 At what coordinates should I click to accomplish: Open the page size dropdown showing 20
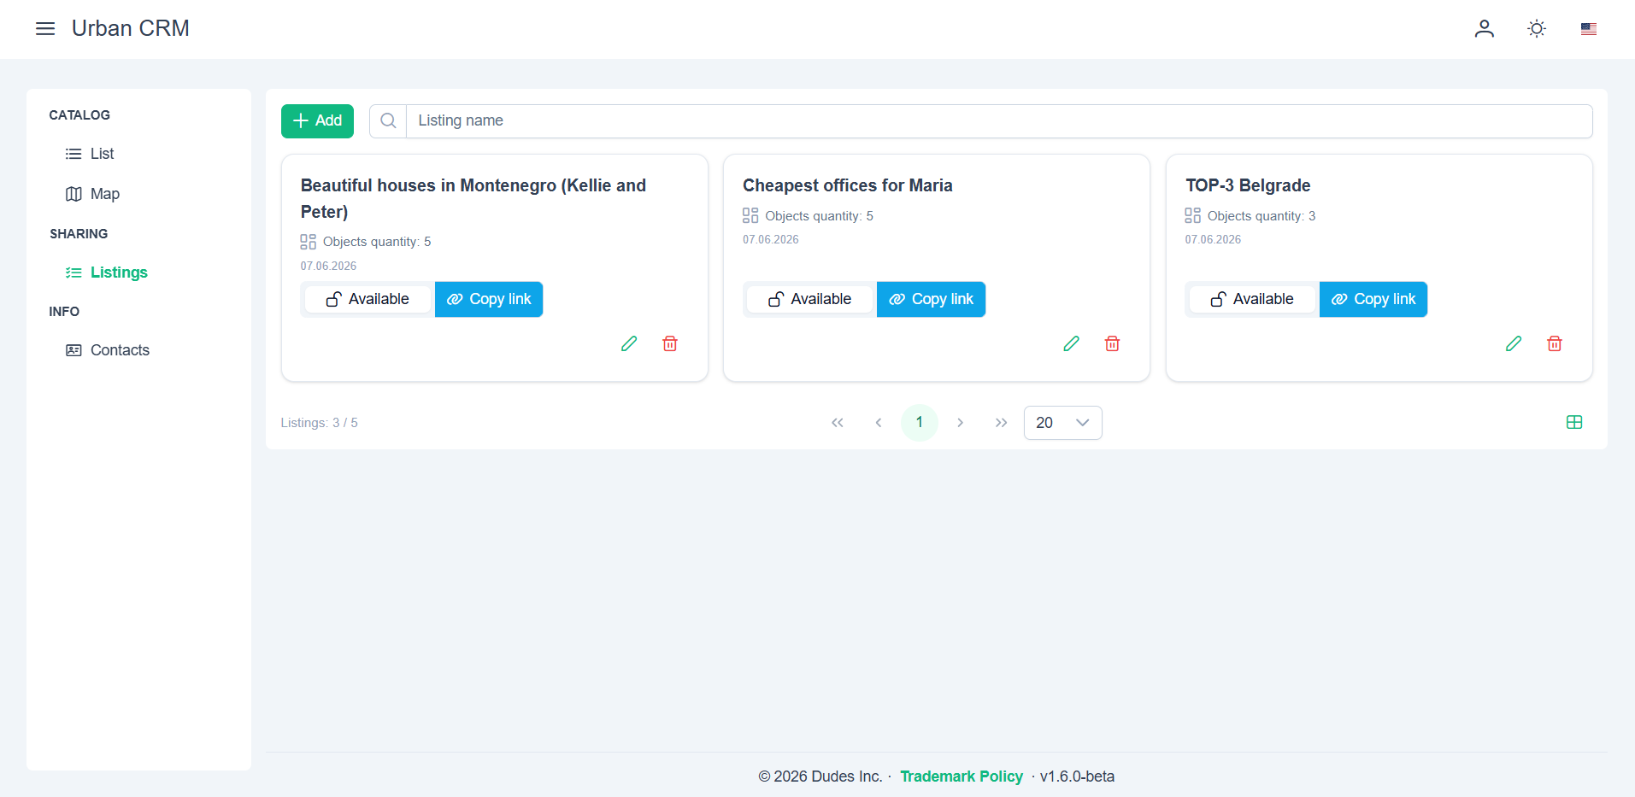click(1062, 423)
